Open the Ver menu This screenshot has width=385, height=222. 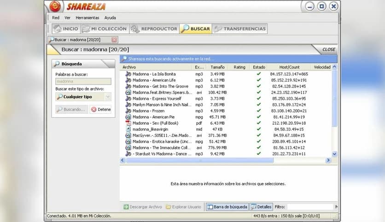pyautogui.click(x=67, y=18)
